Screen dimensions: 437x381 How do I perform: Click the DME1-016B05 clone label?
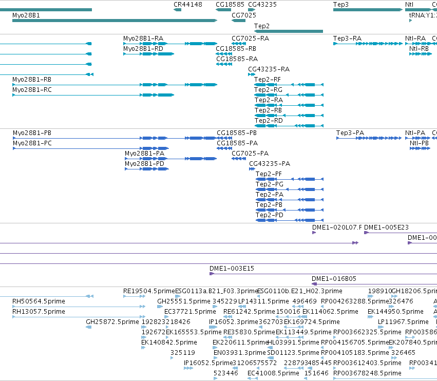click(x=334, y=279)
